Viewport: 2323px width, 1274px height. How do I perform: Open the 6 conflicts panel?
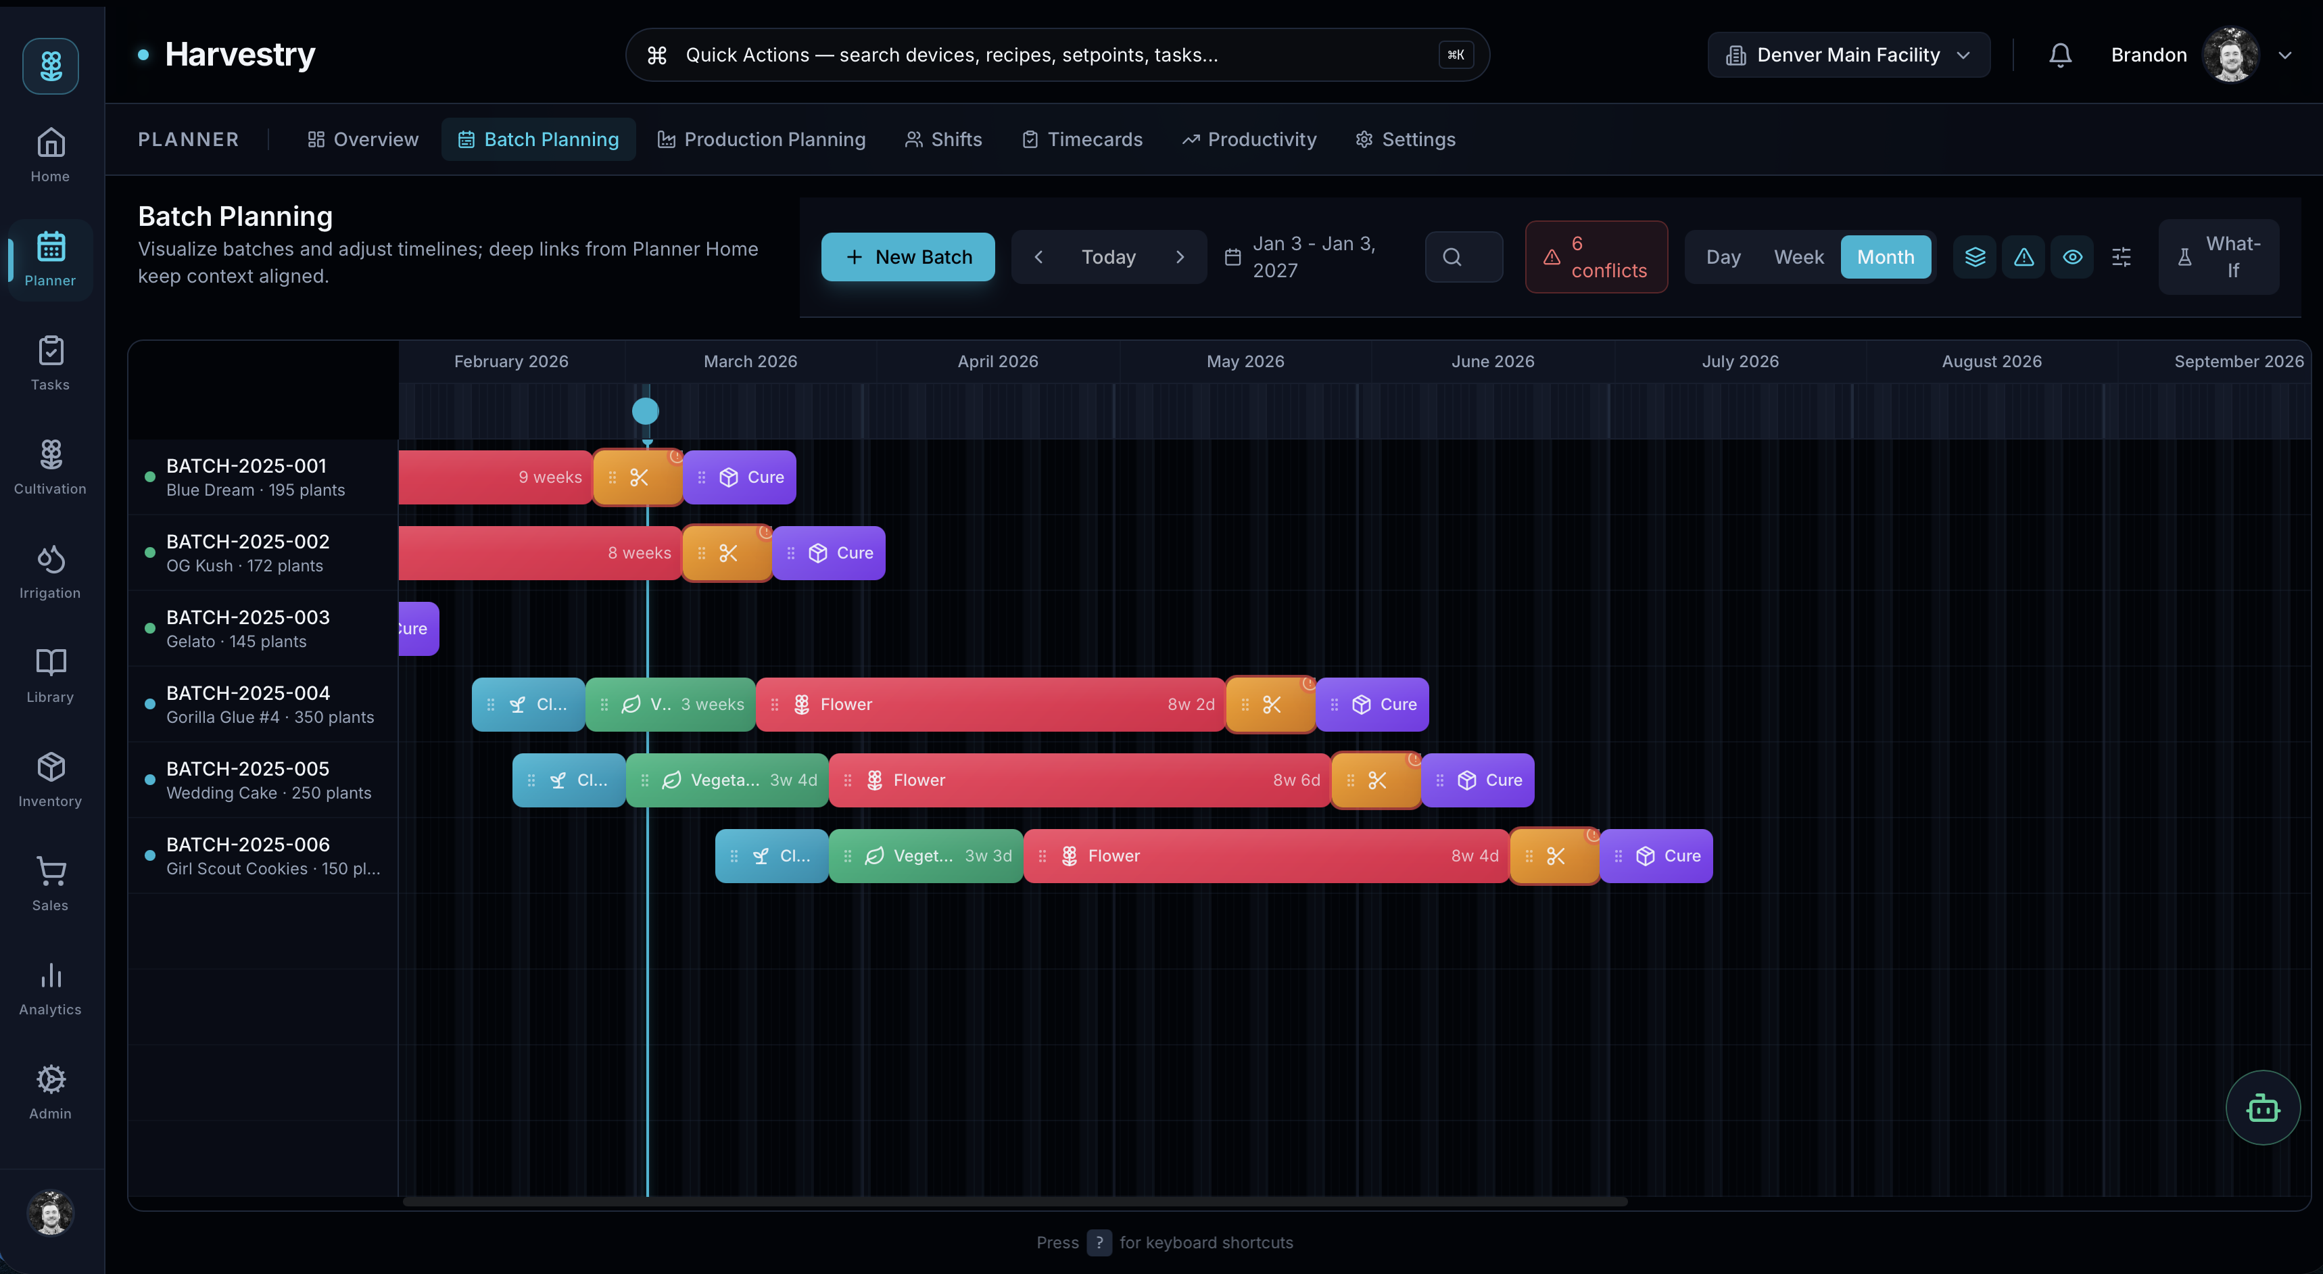1596,257
